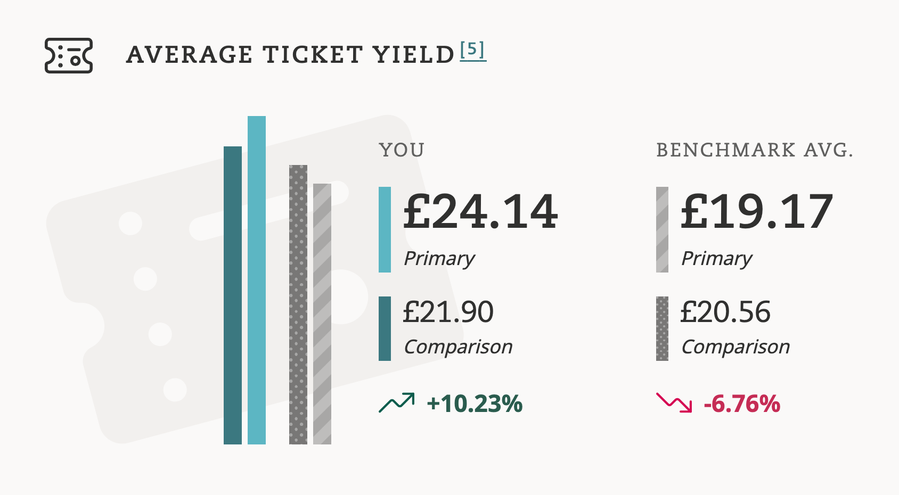Click the striped gray benchmark Primary swatch
The image size is (899, 495).
(662, 229)
